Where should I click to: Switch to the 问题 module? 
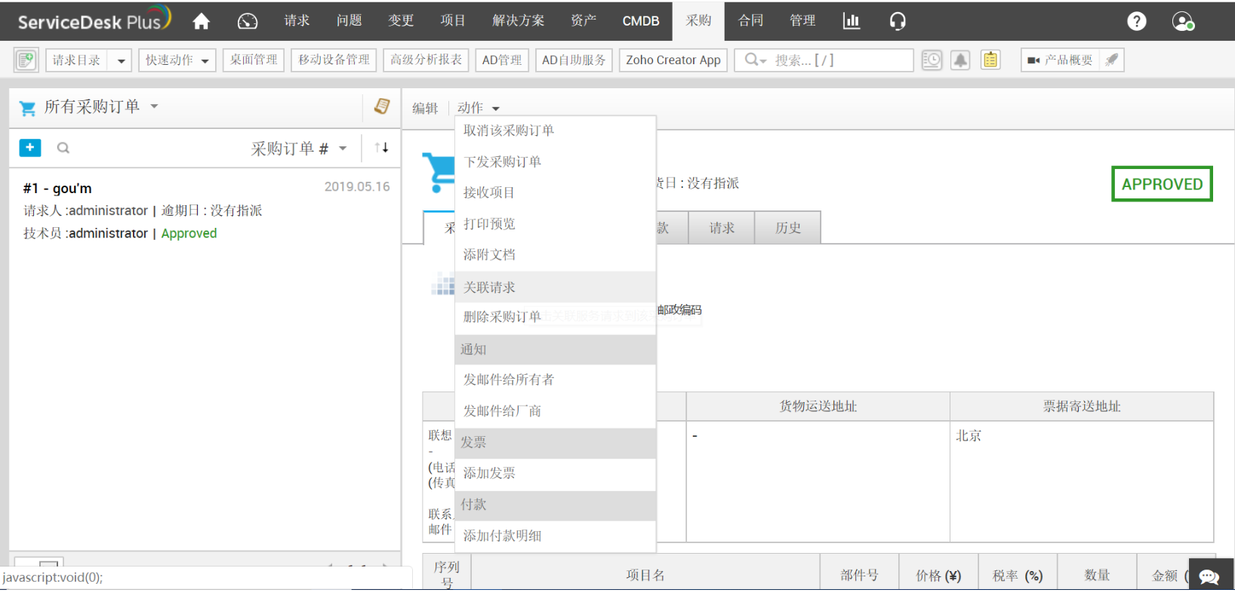[349, 20]
